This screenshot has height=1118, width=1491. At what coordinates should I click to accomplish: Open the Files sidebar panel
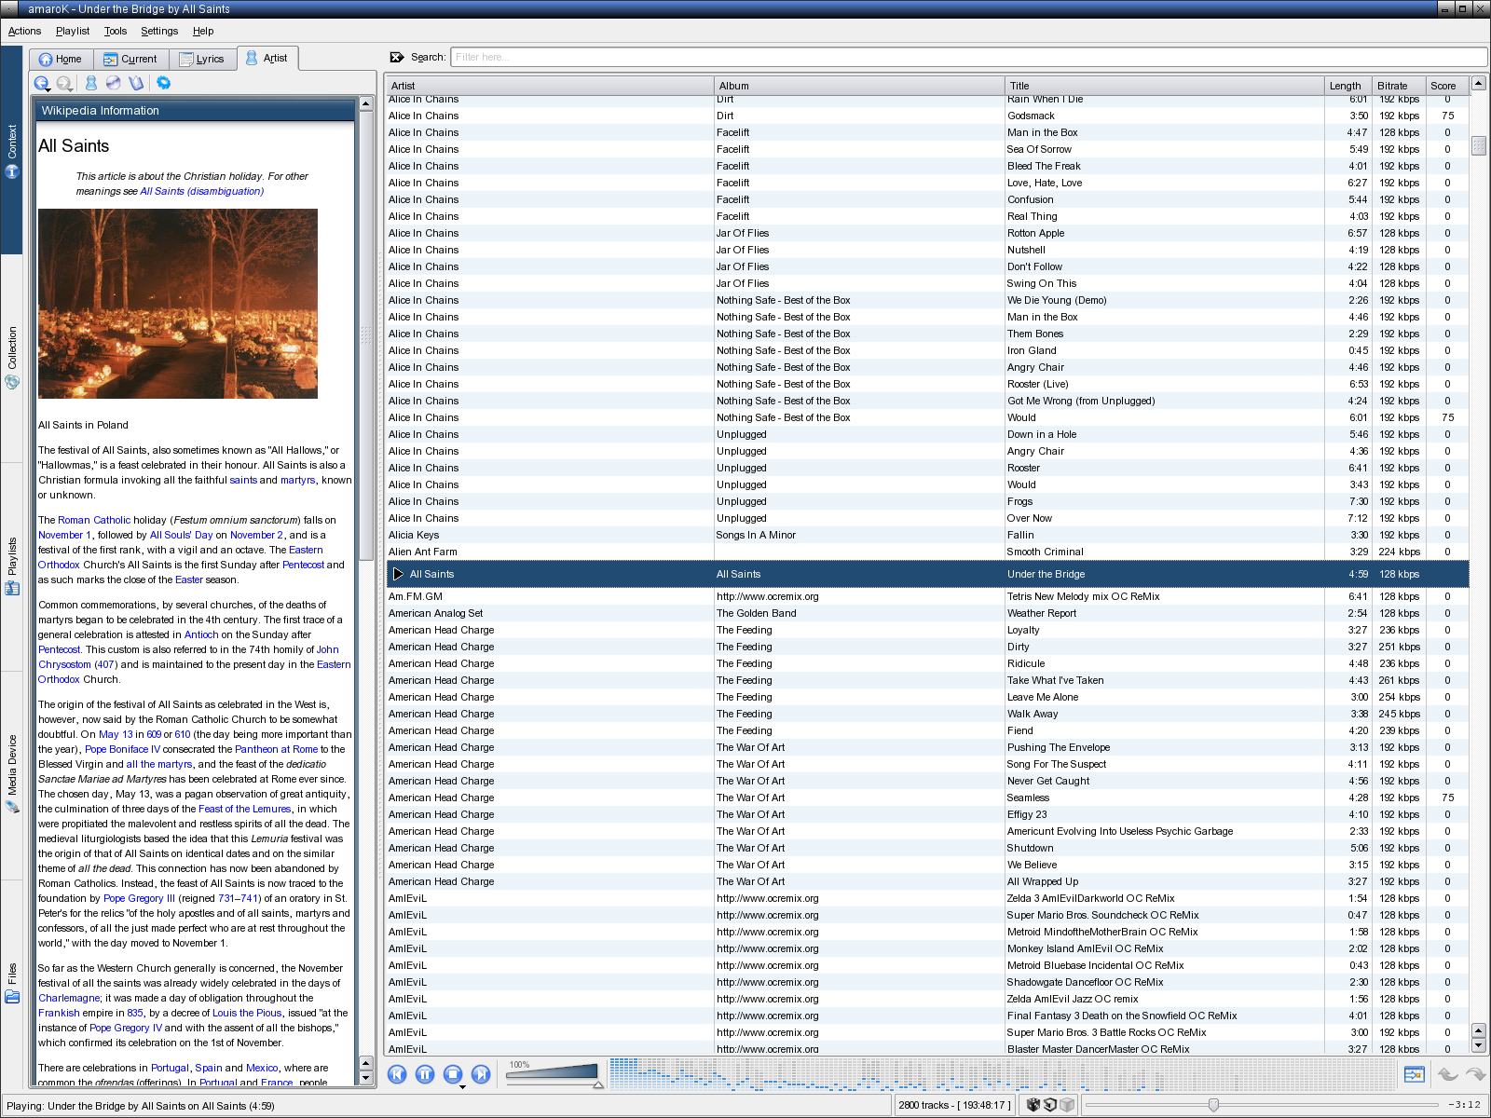[x=12, y=983]
